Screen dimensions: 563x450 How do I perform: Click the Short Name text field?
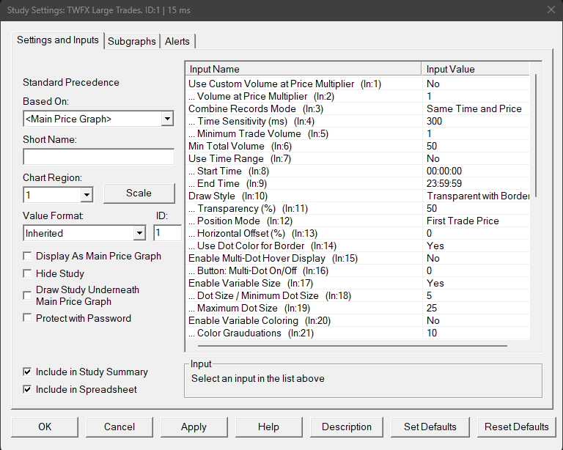tap(98, 157)
